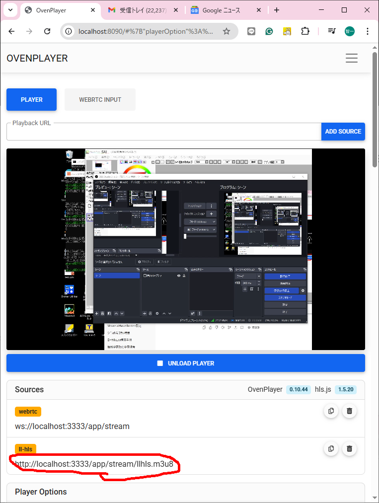
Task: Switch to the Google ニュース tab
Action: tap(226, 10)
